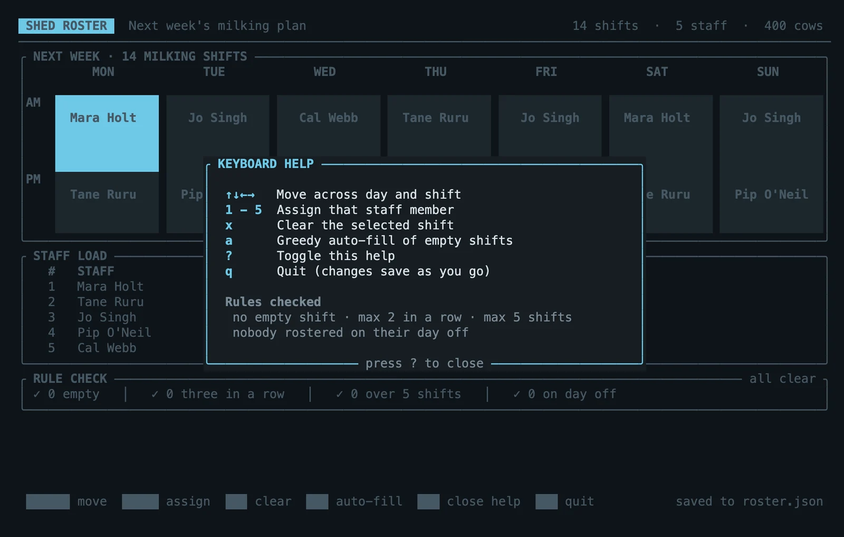
Task: Click the 'quit' hint in the footer bar
Action: tap(565, 502)
